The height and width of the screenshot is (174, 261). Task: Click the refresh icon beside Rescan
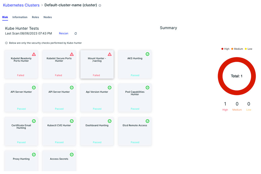(76, 33)
